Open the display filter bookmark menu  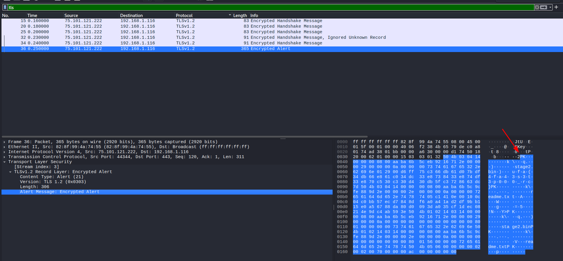5,7
